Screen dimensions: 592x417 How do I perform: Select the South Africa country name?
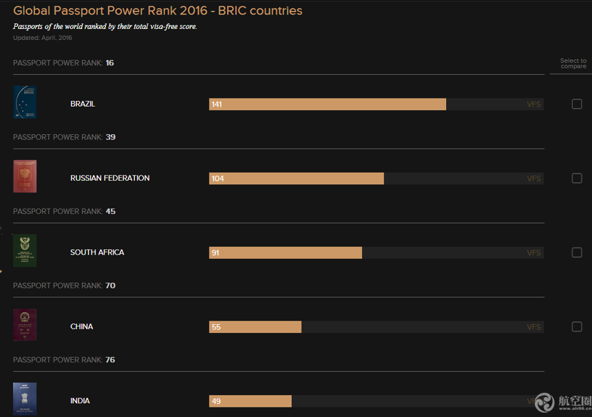pos(97,253)
